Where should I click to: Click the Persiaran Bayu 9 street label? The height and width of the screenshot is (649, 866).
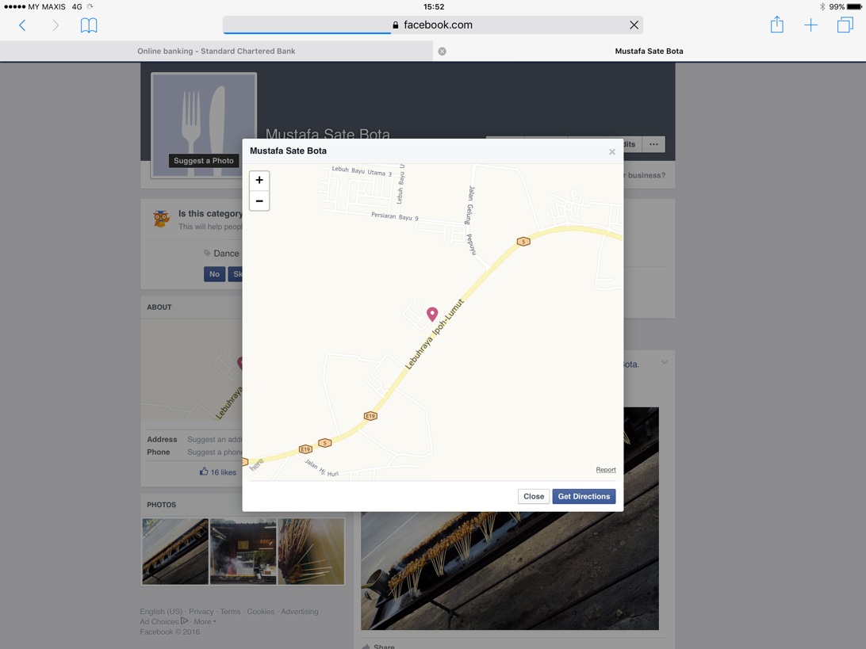point(395,216)
